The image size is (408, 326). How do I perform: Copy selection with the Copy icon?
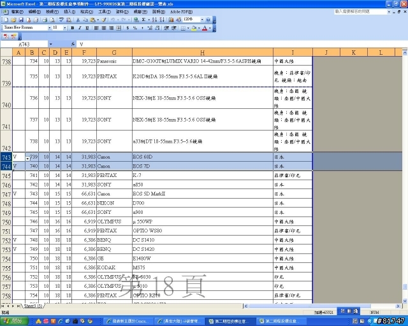85,20
